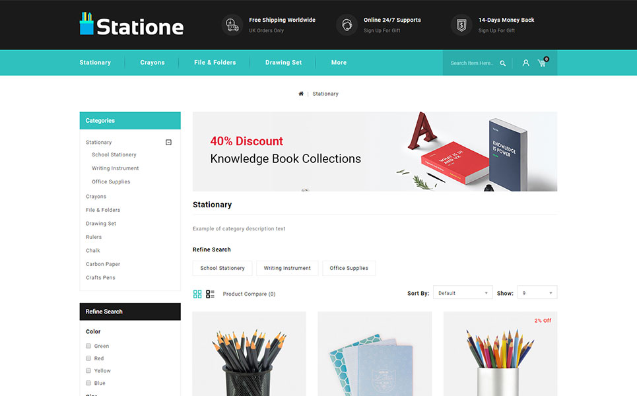Click the Writing Instrument refine button

(x=287, y=268)
